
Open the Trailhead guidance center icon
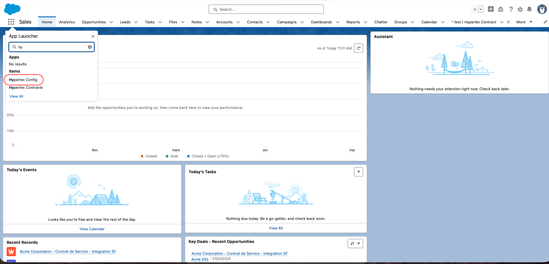501,9
